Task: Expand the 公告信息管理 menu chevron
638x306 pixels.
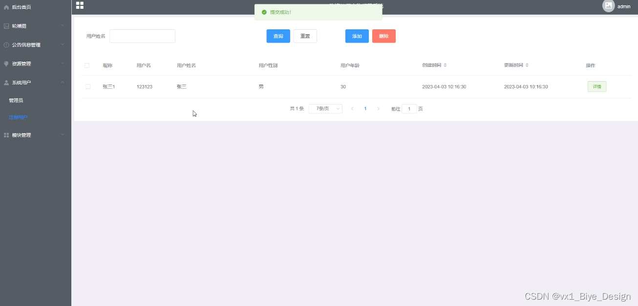Action: (x=63, y=44)
